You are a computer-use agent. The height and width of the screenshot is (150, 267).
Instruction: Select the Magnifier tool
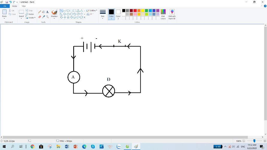[47, 17]
